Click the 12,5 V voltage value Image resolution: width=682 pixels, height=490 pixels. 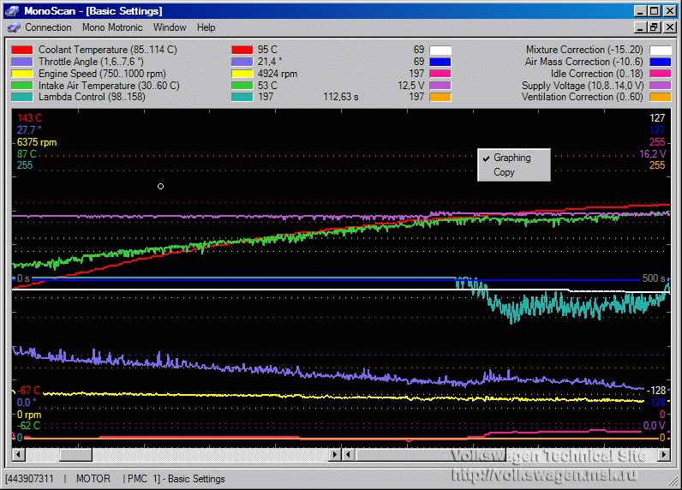[x=410, y=85]
